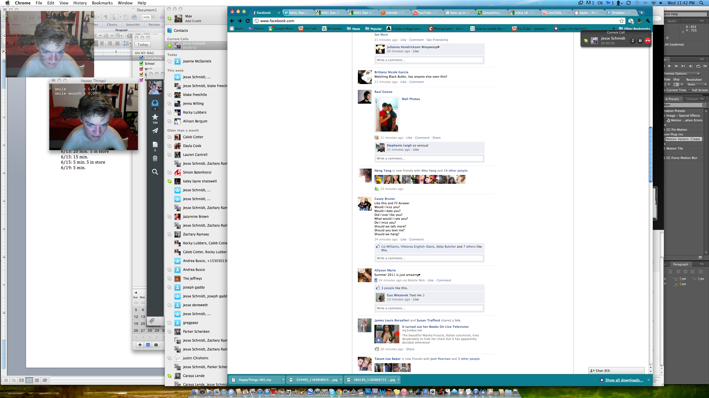Open drafts document icon in sidebar
The height and width of the screenshot is (398, 709).
[x=155, y=145]
